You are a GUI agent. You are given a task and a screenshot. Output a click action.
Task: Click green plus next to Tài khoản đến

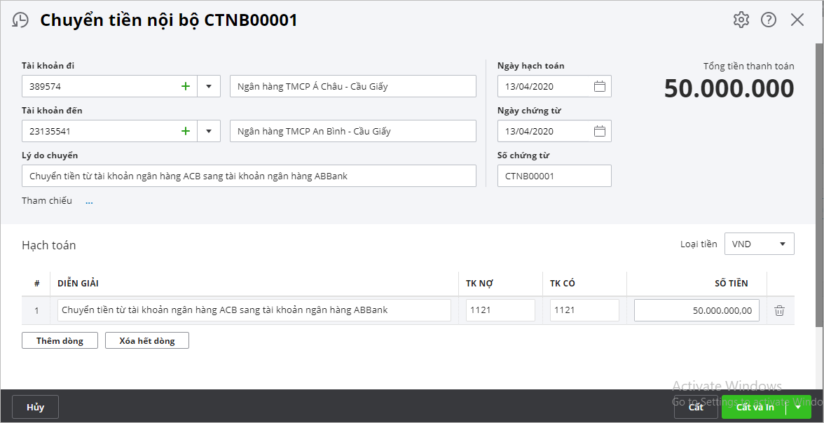186,131
